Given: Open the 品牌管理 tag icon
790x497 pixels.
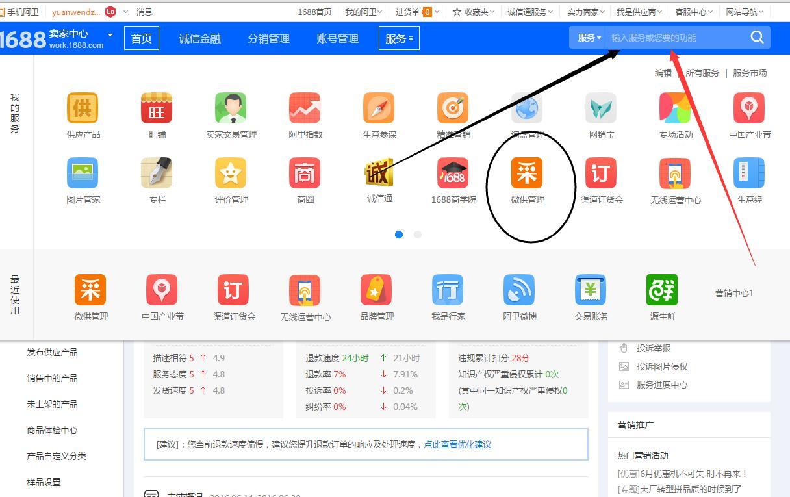Looking at the screenshot, I should 376,290.
